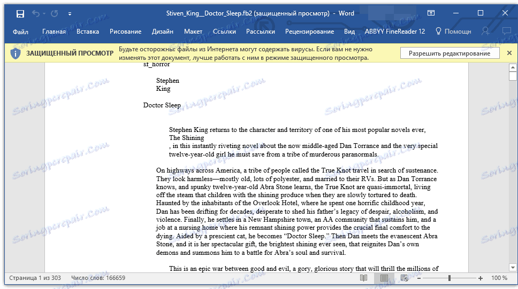The width and height of the screenshot is (518, 289).
Task: Click the "King" author surname line
Action: [x=163, y=89]
